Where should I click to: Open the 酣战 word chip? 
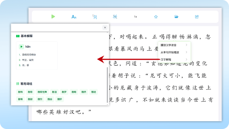point(50,99)
